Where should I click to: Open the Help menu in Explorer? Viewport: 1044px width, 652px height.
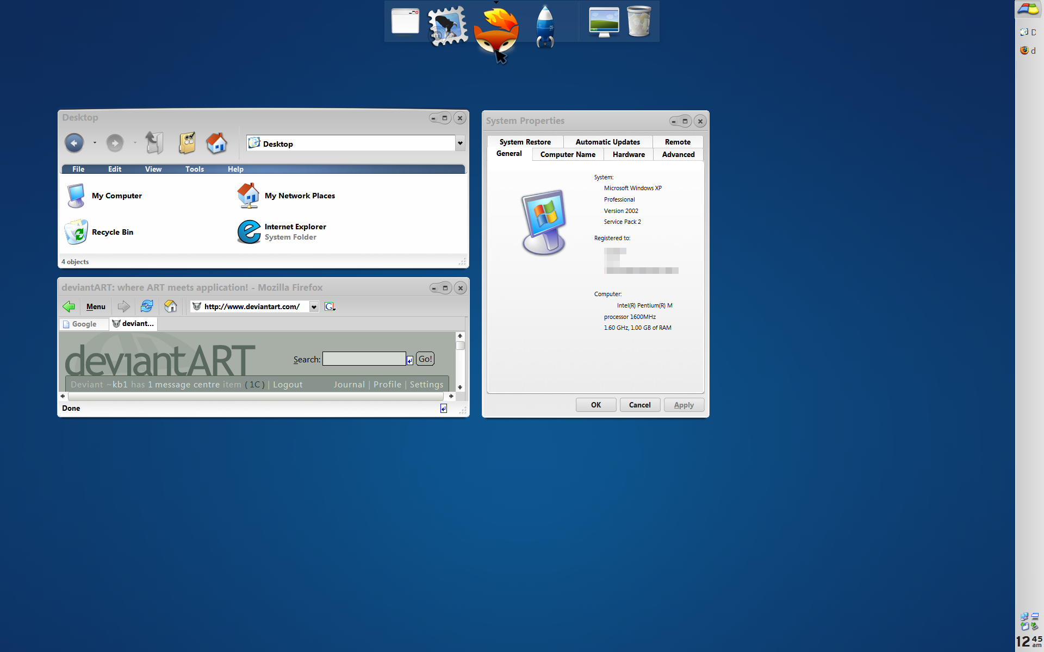pyautogui.click(x=235, y=169)
